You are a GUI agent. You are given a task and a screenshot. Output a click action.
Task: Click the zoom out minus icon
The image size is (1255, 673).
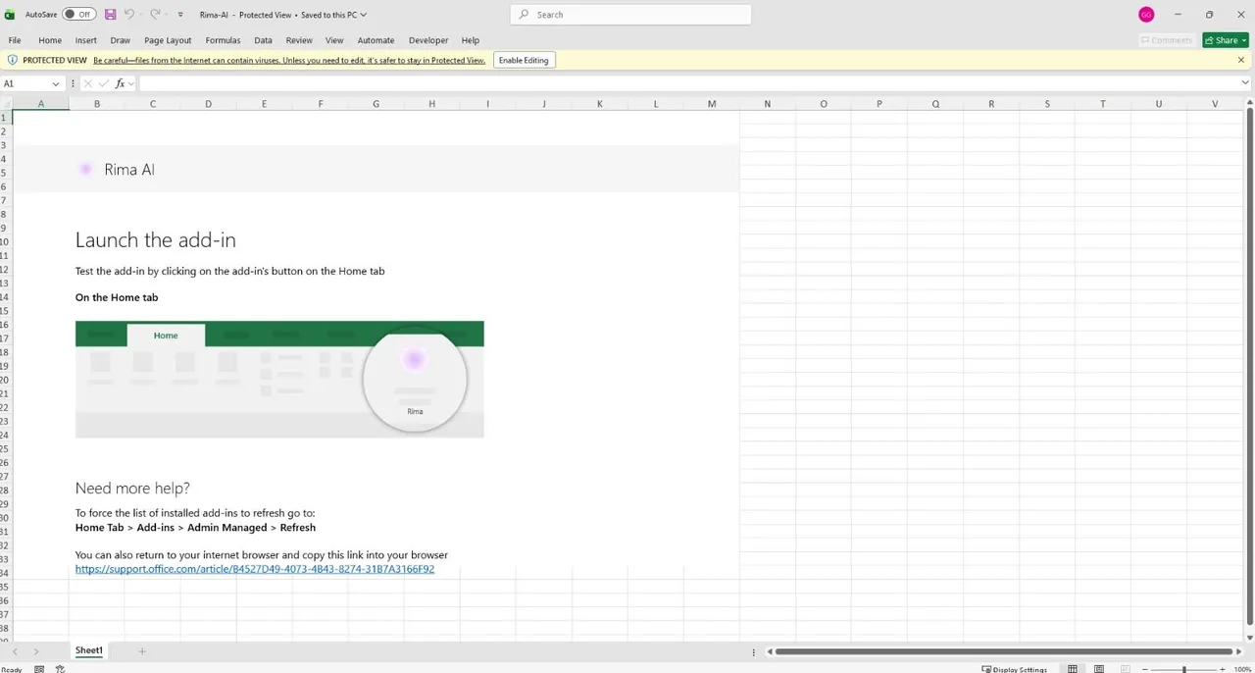pyautogui.click(x=1144, y=669)
